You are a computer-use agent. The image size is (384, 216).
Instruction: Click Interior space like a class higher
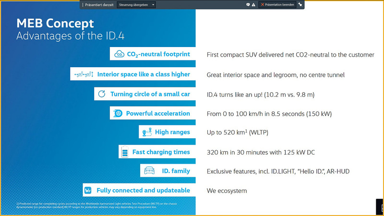tap(144, 74)
